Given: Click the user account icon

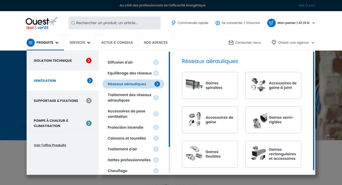Looking at the screenshot, I should pos(218,23).
